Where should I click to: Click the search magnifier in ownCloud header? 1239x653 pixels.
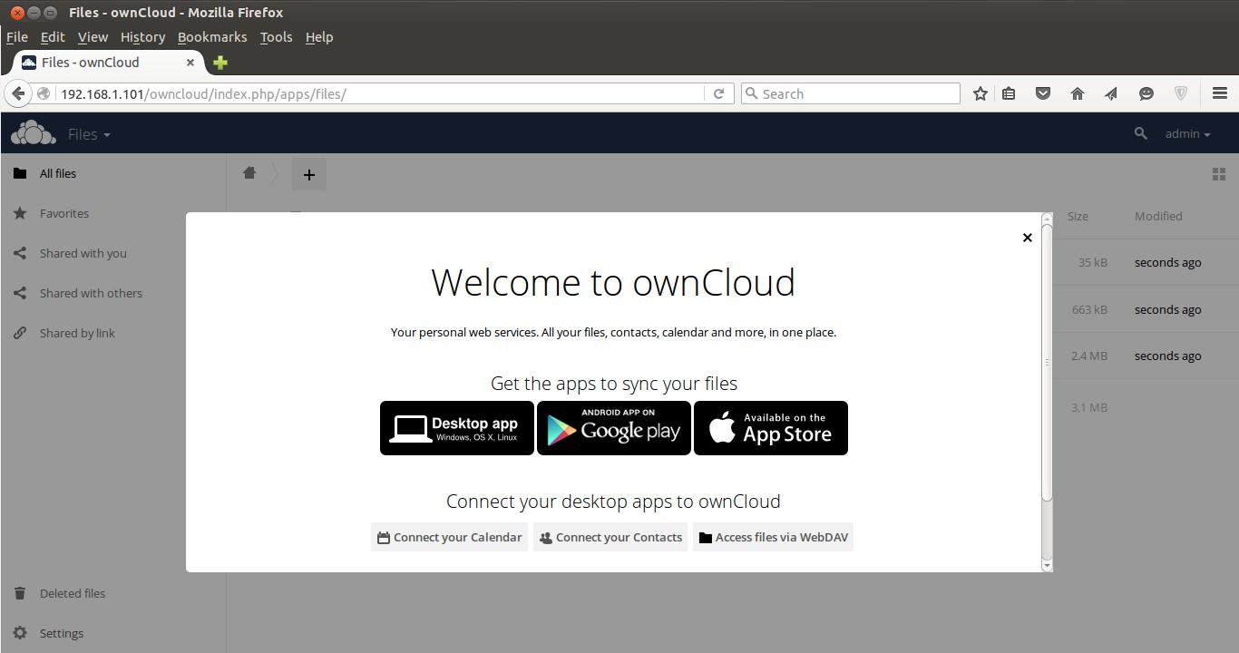(1141, 133)
